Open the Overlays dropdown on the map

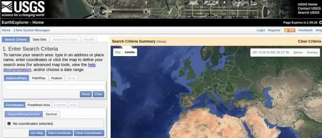[x=312, y=52]
